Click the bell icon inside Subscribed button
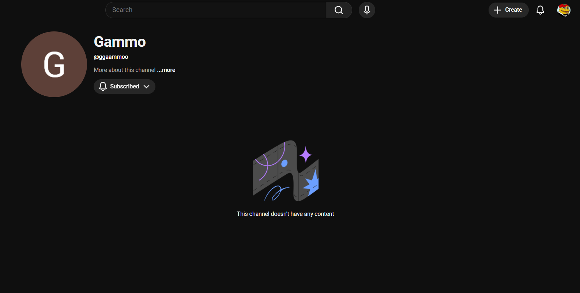This screenshot has width=580, height=293. click(103, 87)
